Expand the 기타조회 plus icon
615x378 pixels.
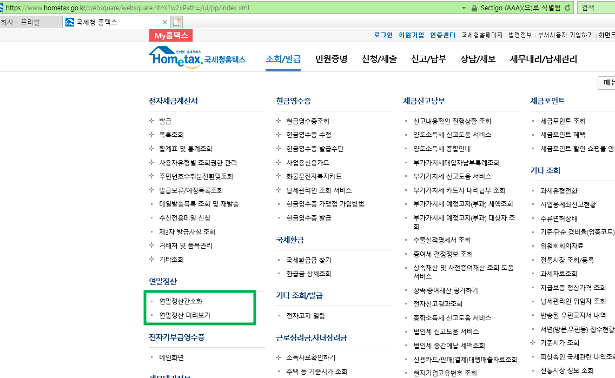click(x=151, y=259)
